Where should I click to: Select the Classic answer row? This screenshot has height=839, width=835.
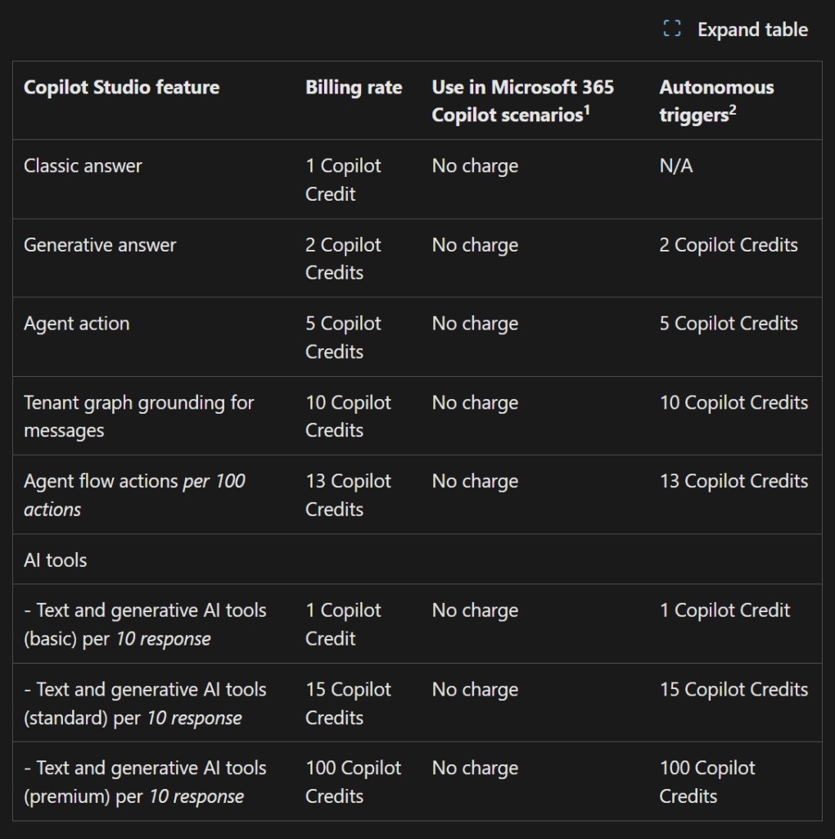point(83,166)
